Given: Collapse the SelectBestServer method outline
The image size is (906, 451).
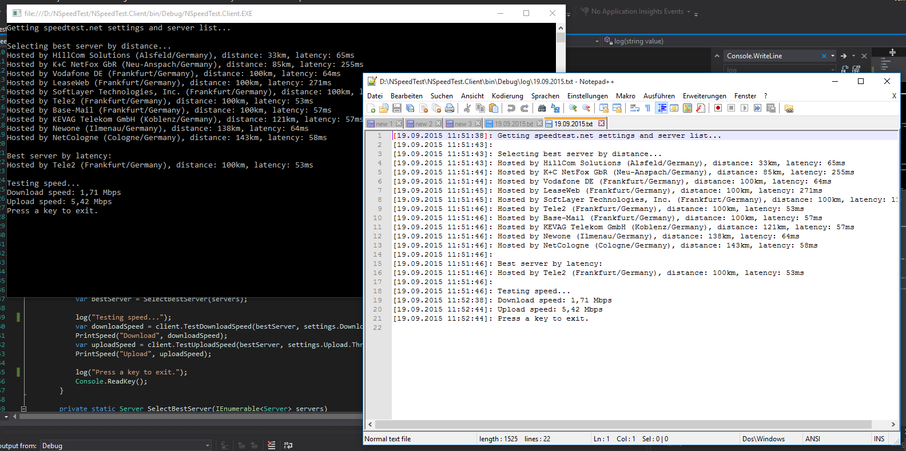Looking at the screenshot, I should click(23, 409).
